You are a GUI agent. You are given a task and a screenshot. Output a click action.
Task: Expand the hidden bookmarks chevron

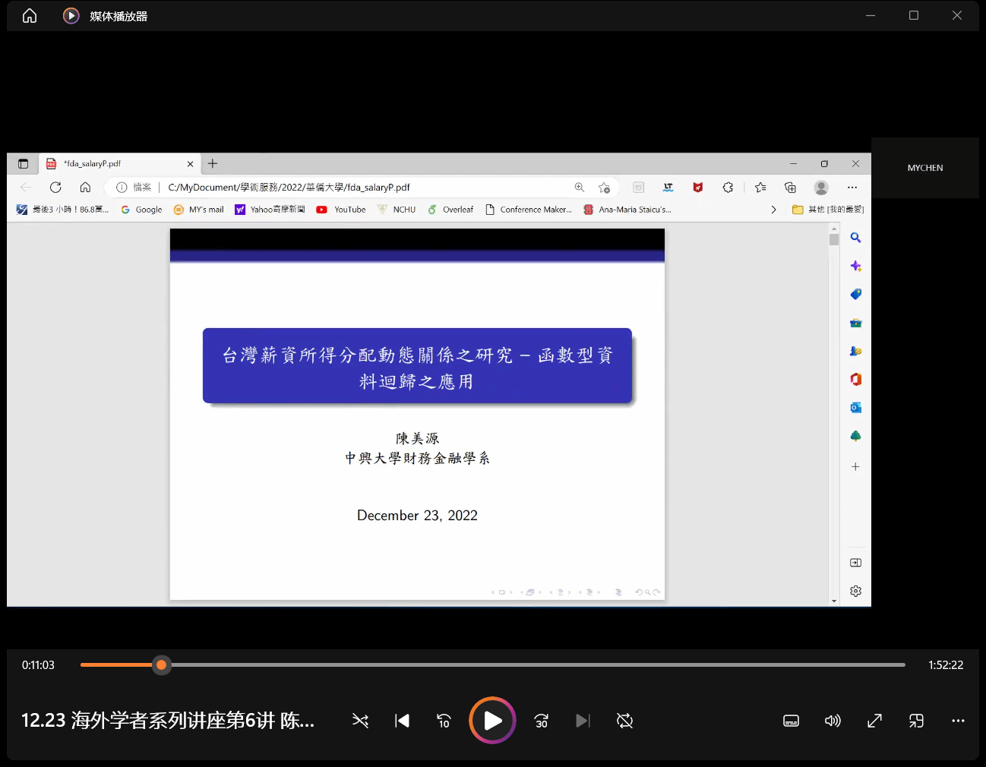pos(773,210)
